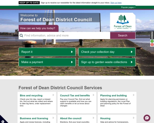This screenshot has width=154, height=123.
Task: Click arrow on Check your collection day
Action: click(132, 52)
